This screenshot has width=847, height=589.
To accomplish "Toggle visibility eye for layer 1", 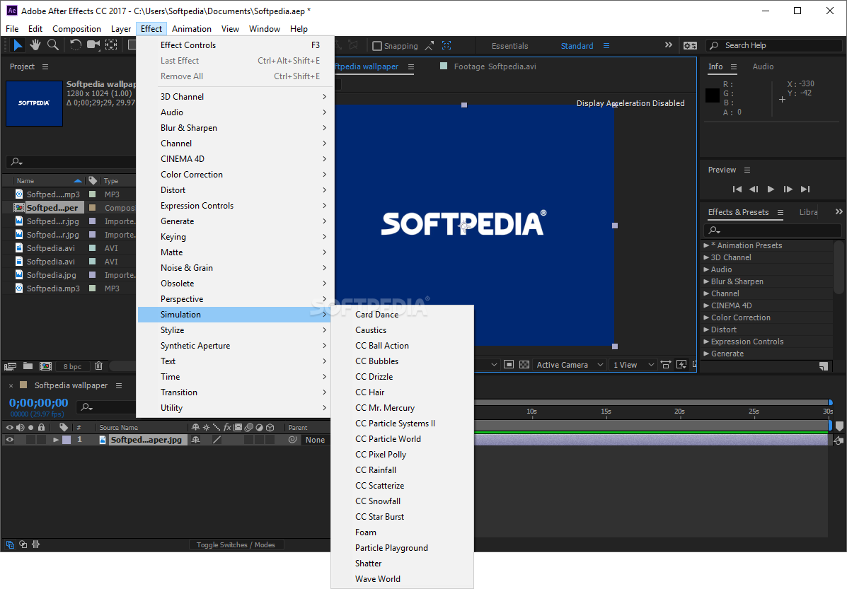I will tap(10, 440).
